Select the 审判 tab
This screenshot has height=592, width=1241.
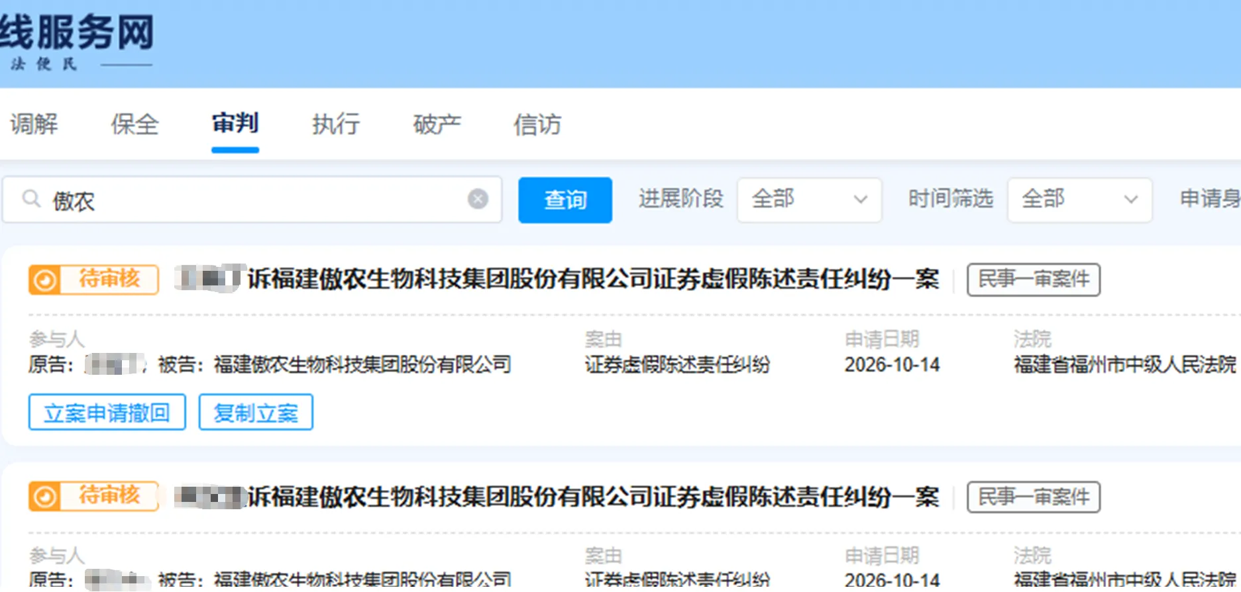(235, 124)
